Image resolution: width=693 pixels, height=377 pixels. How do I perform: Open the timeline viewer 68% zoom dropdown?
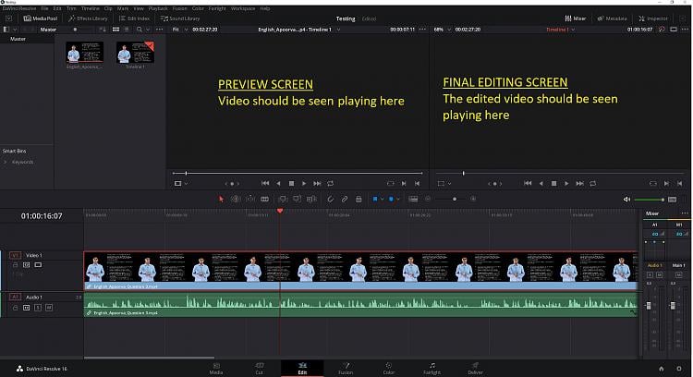point(443,30)
